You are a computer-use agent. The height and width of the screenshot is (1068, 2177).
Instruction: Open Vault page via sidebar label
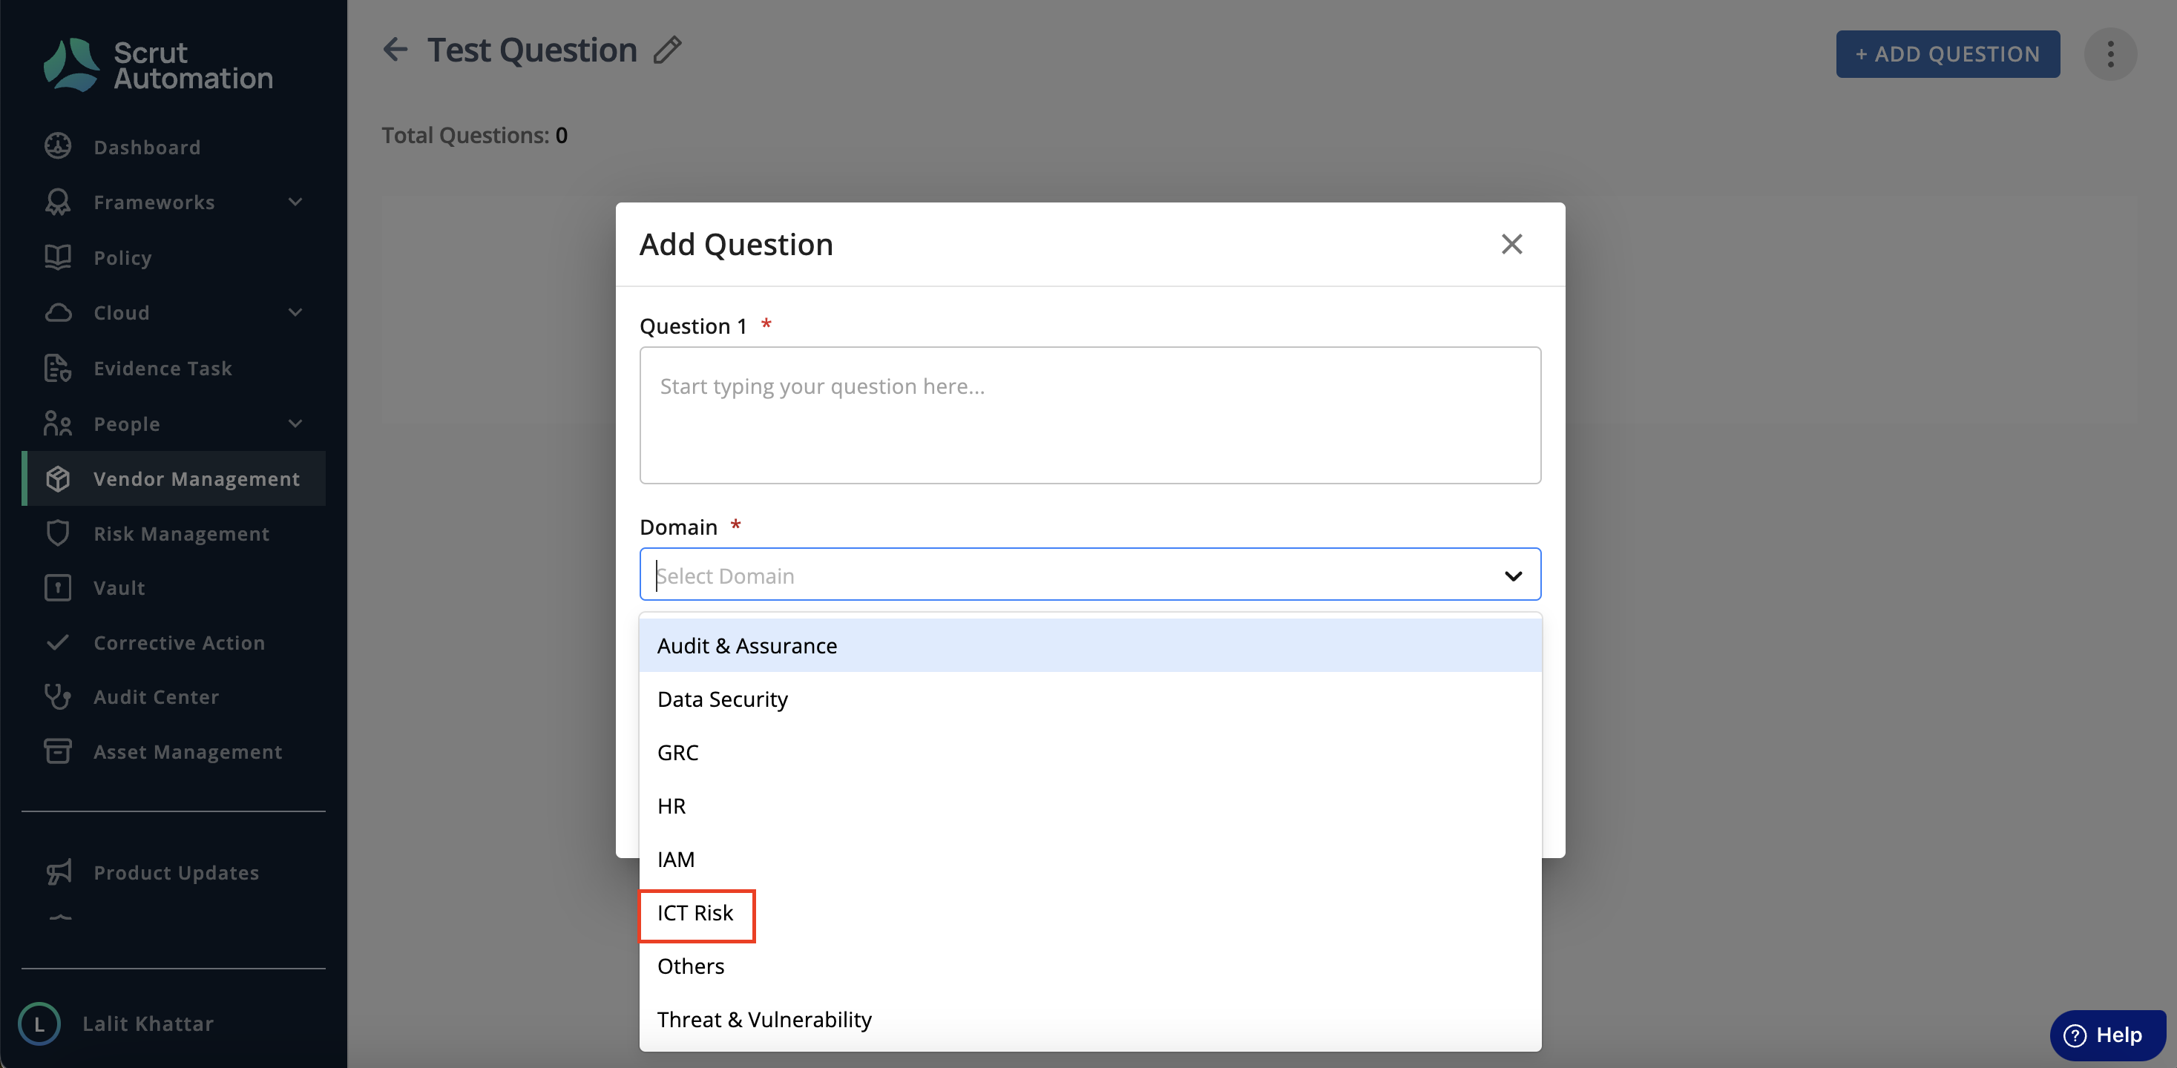click(119, 588)
